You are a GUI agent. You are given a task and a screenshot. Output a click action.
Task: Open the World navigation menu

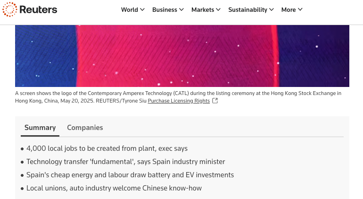click(x=130, y=9)
